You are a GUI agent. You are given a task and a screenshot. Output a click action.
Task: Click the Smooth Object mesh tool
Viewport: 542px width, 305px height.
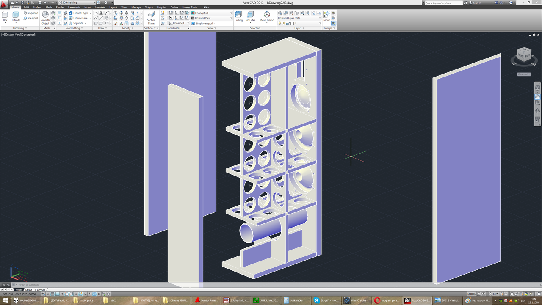tap(45, 18)
